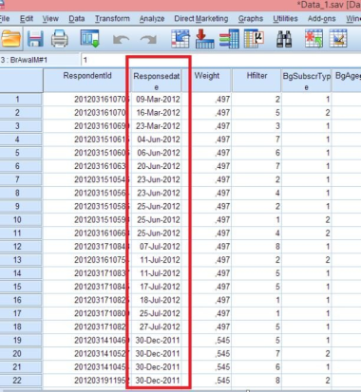Click Insert variable icon
The height and width of the screenshot is (392, 361).
pyautogui.click(x=338, y=39)
